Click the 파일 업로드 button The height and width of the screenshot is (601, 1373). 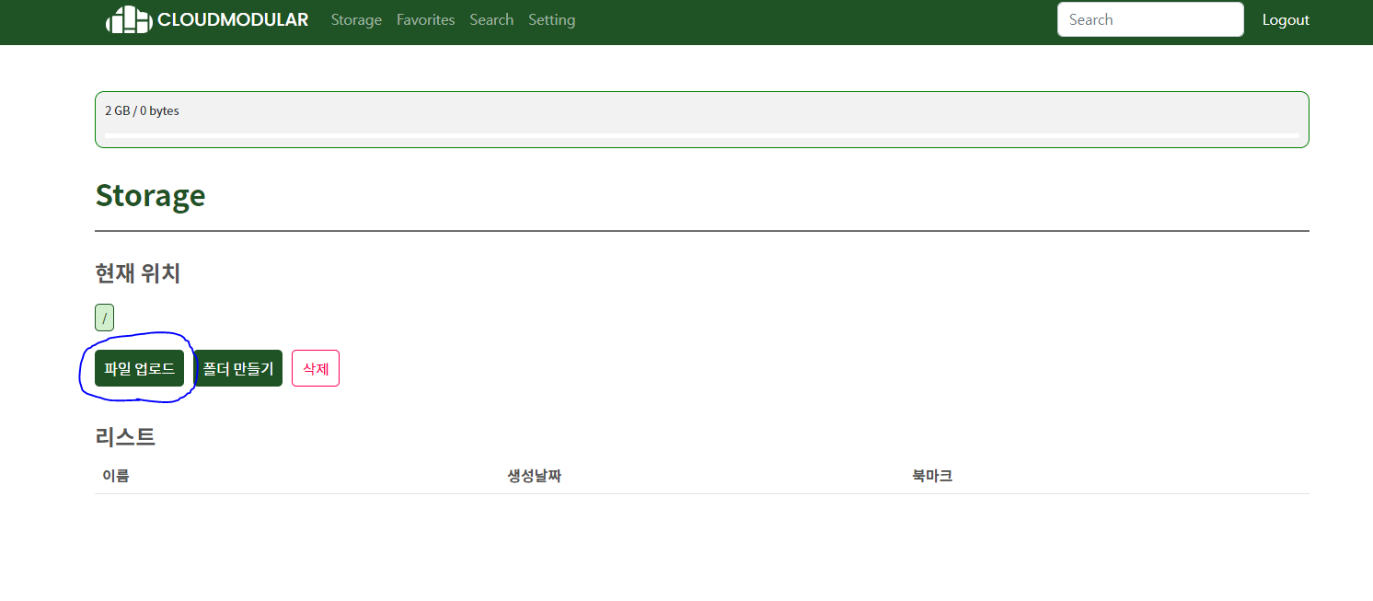point(139,368)
